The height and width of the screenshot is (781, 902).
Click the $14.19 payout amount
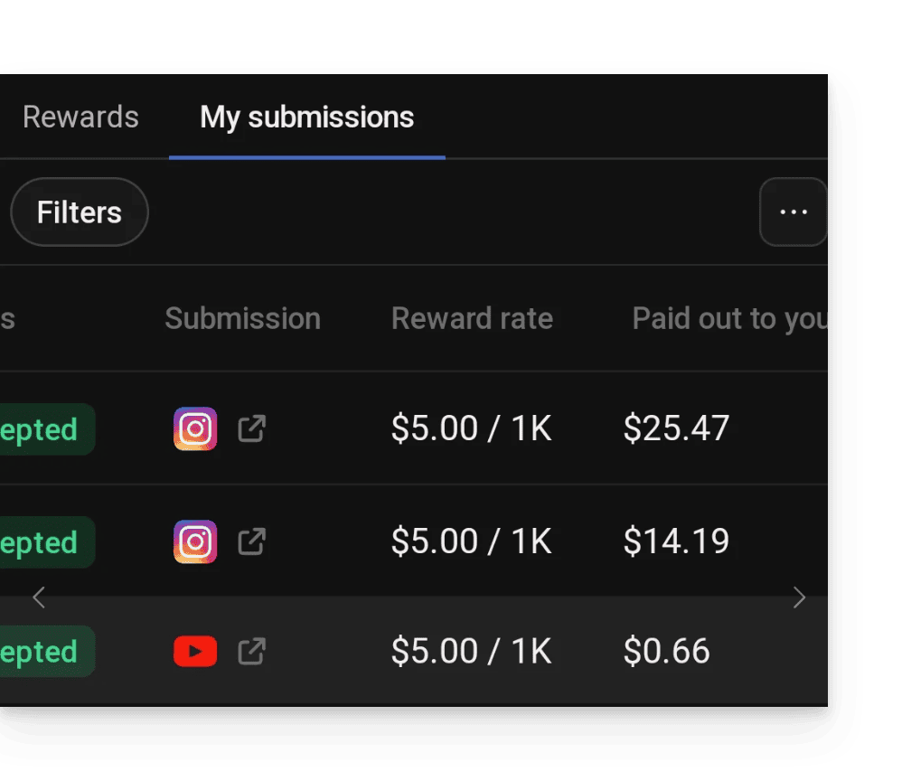[676, 541]
